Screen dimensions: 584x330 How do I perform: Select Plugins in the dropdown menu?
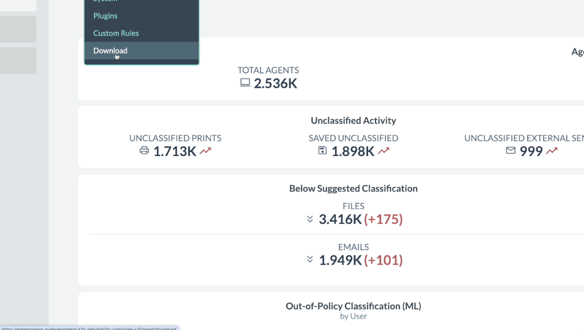105,16
